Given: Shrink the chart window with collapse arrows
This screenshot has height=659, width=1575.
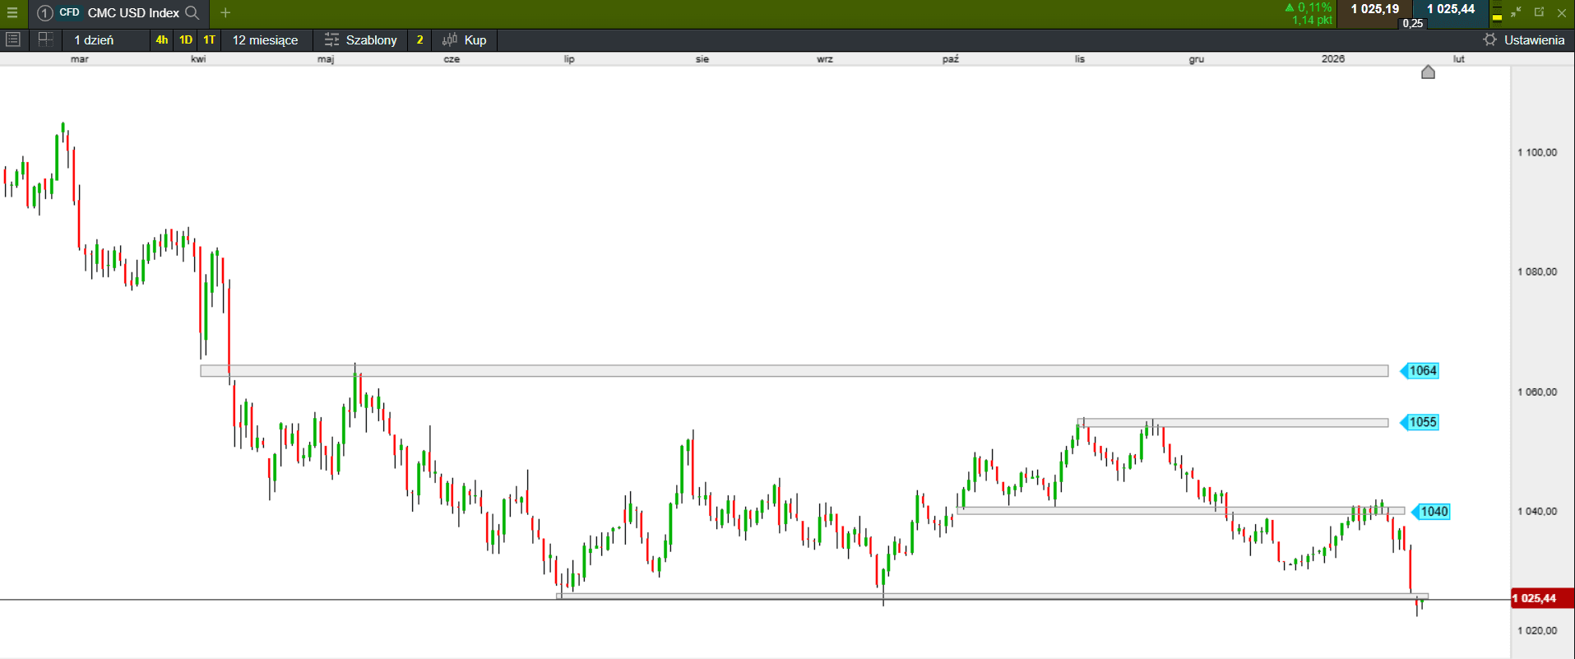Looking at the screenshot, I should pos(1516,12).
